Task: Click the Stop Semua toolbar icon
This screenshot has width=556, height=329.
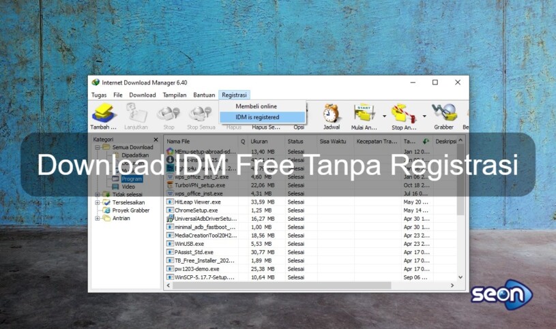Action: click(201, 114)
